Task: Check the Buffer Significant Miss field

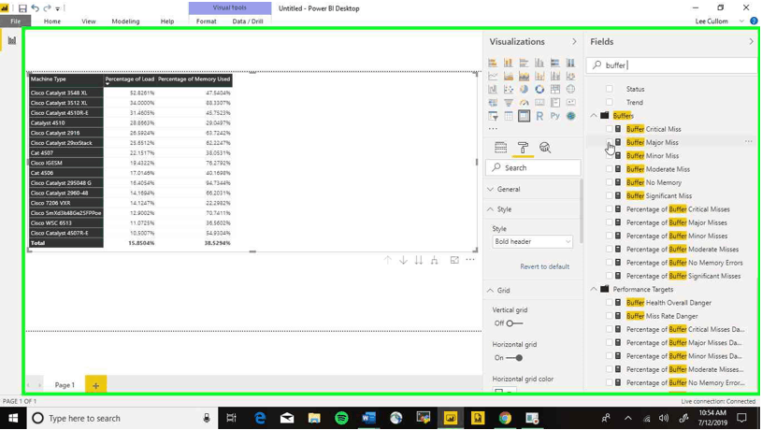Action: (x=610, y=195)
